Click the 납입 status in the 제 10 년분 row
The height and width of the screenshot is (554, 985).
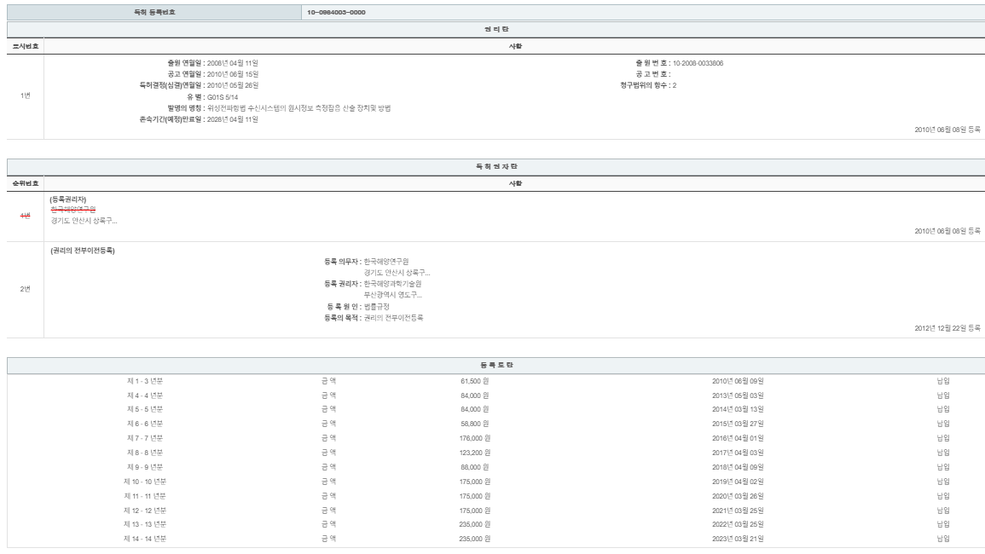(942, 482)
